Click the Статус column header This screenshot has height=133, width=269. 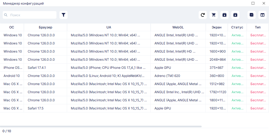click(237, 27)
